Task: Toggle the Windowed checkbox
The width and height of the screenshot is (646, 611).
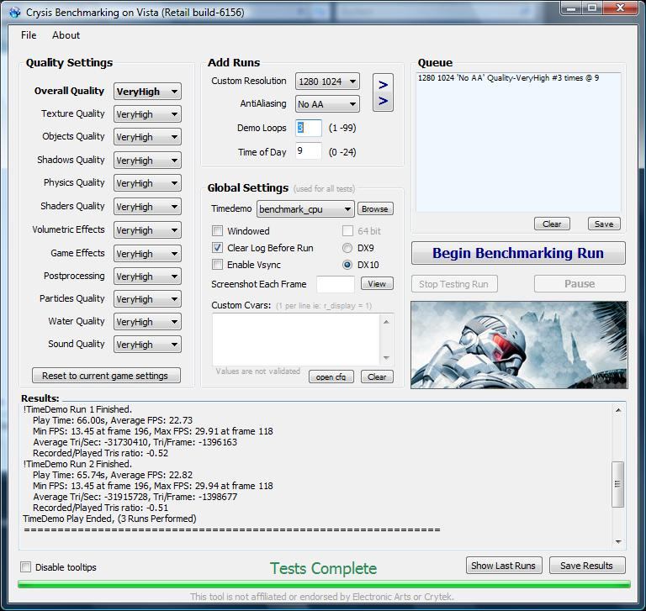Action: point(217,230)
